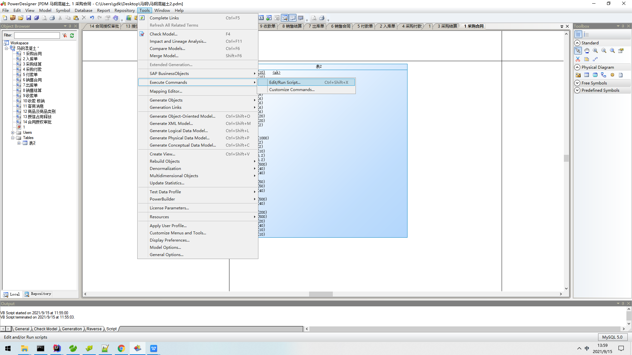
Task: Click Customize Commands in the submenu
Action: pos(292,89)
